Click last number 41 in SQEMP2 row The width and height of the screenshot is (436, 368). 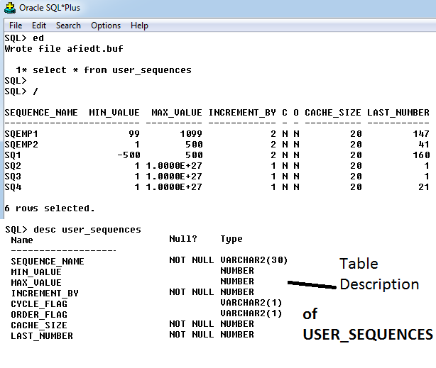[424, 145]
